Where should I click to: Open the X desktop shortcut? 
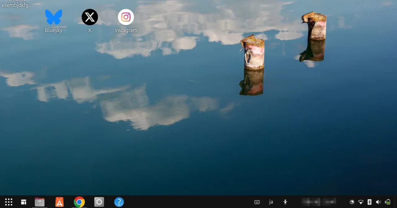pyautogui.click(x=90, y=17)
